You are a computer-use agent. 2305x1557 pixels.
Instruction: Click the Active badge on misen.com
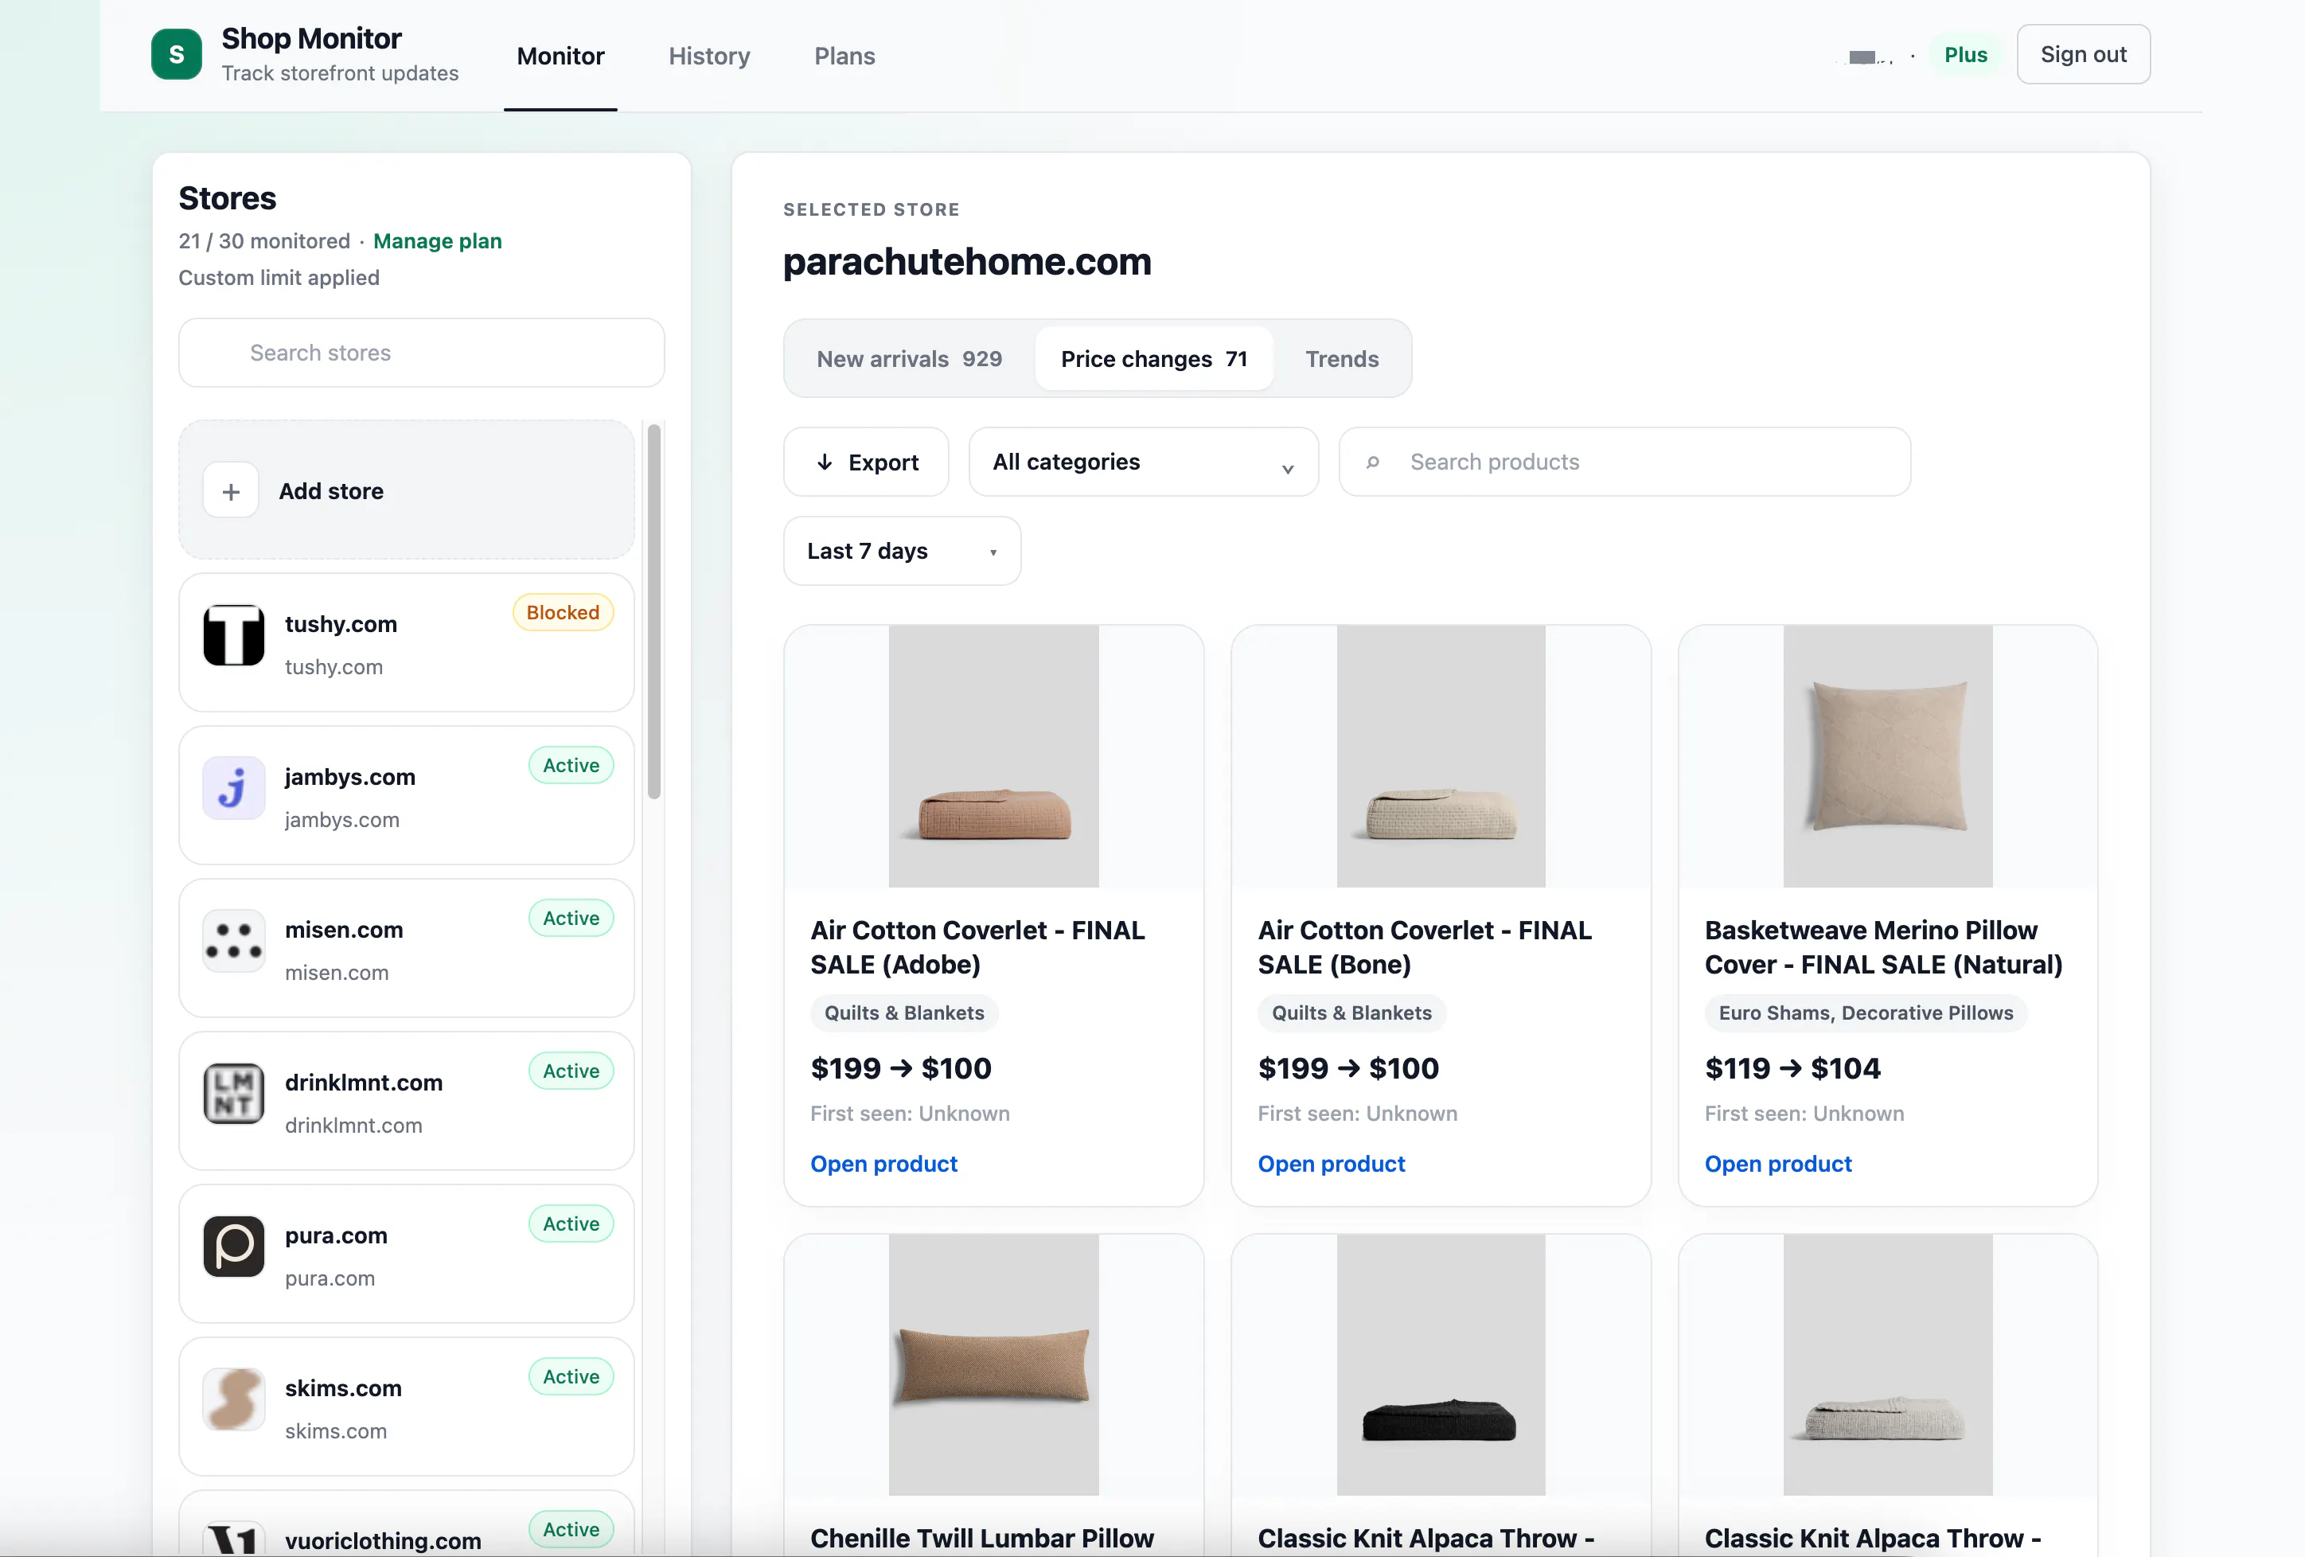[x=571, y=919]
